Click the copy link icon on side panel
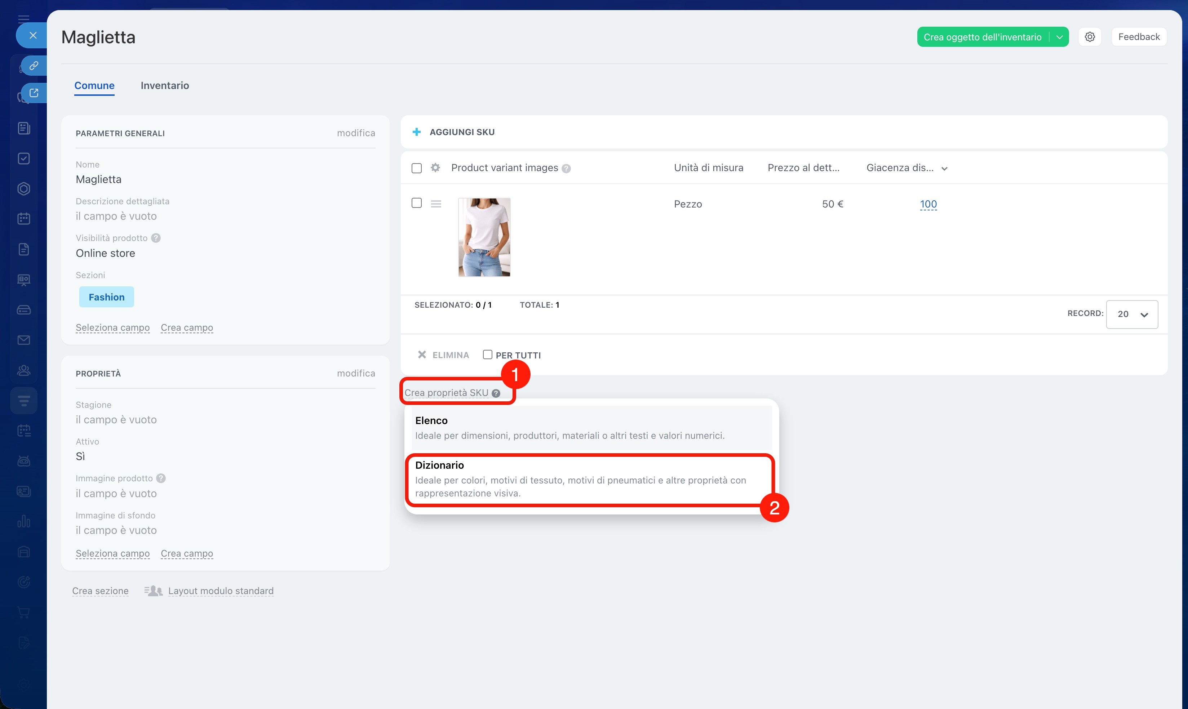Viewport: 1188px width, 709px height. [x=34, y=66]
